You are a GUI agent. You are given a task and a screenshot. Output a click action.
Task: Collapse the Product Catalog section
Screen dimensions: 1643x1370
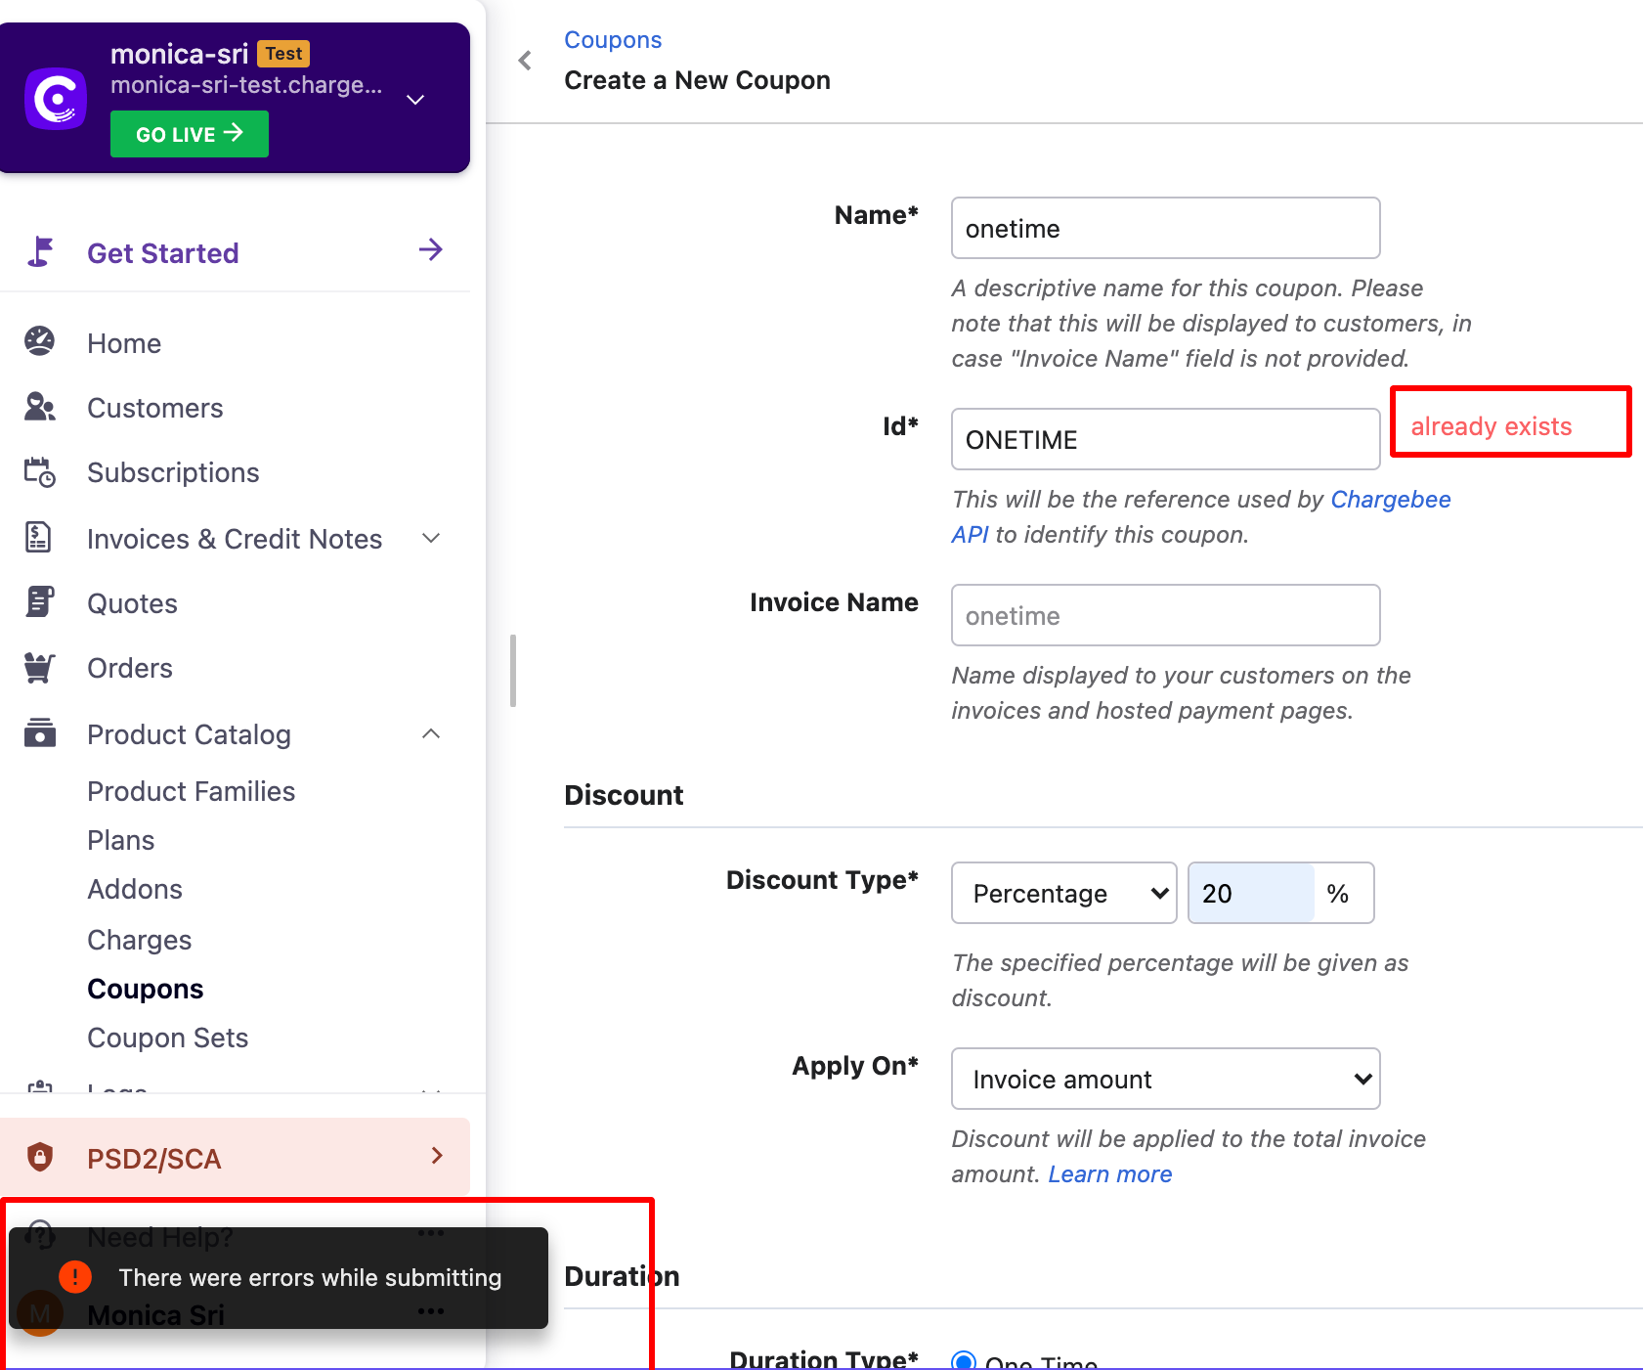click(430, 733)
